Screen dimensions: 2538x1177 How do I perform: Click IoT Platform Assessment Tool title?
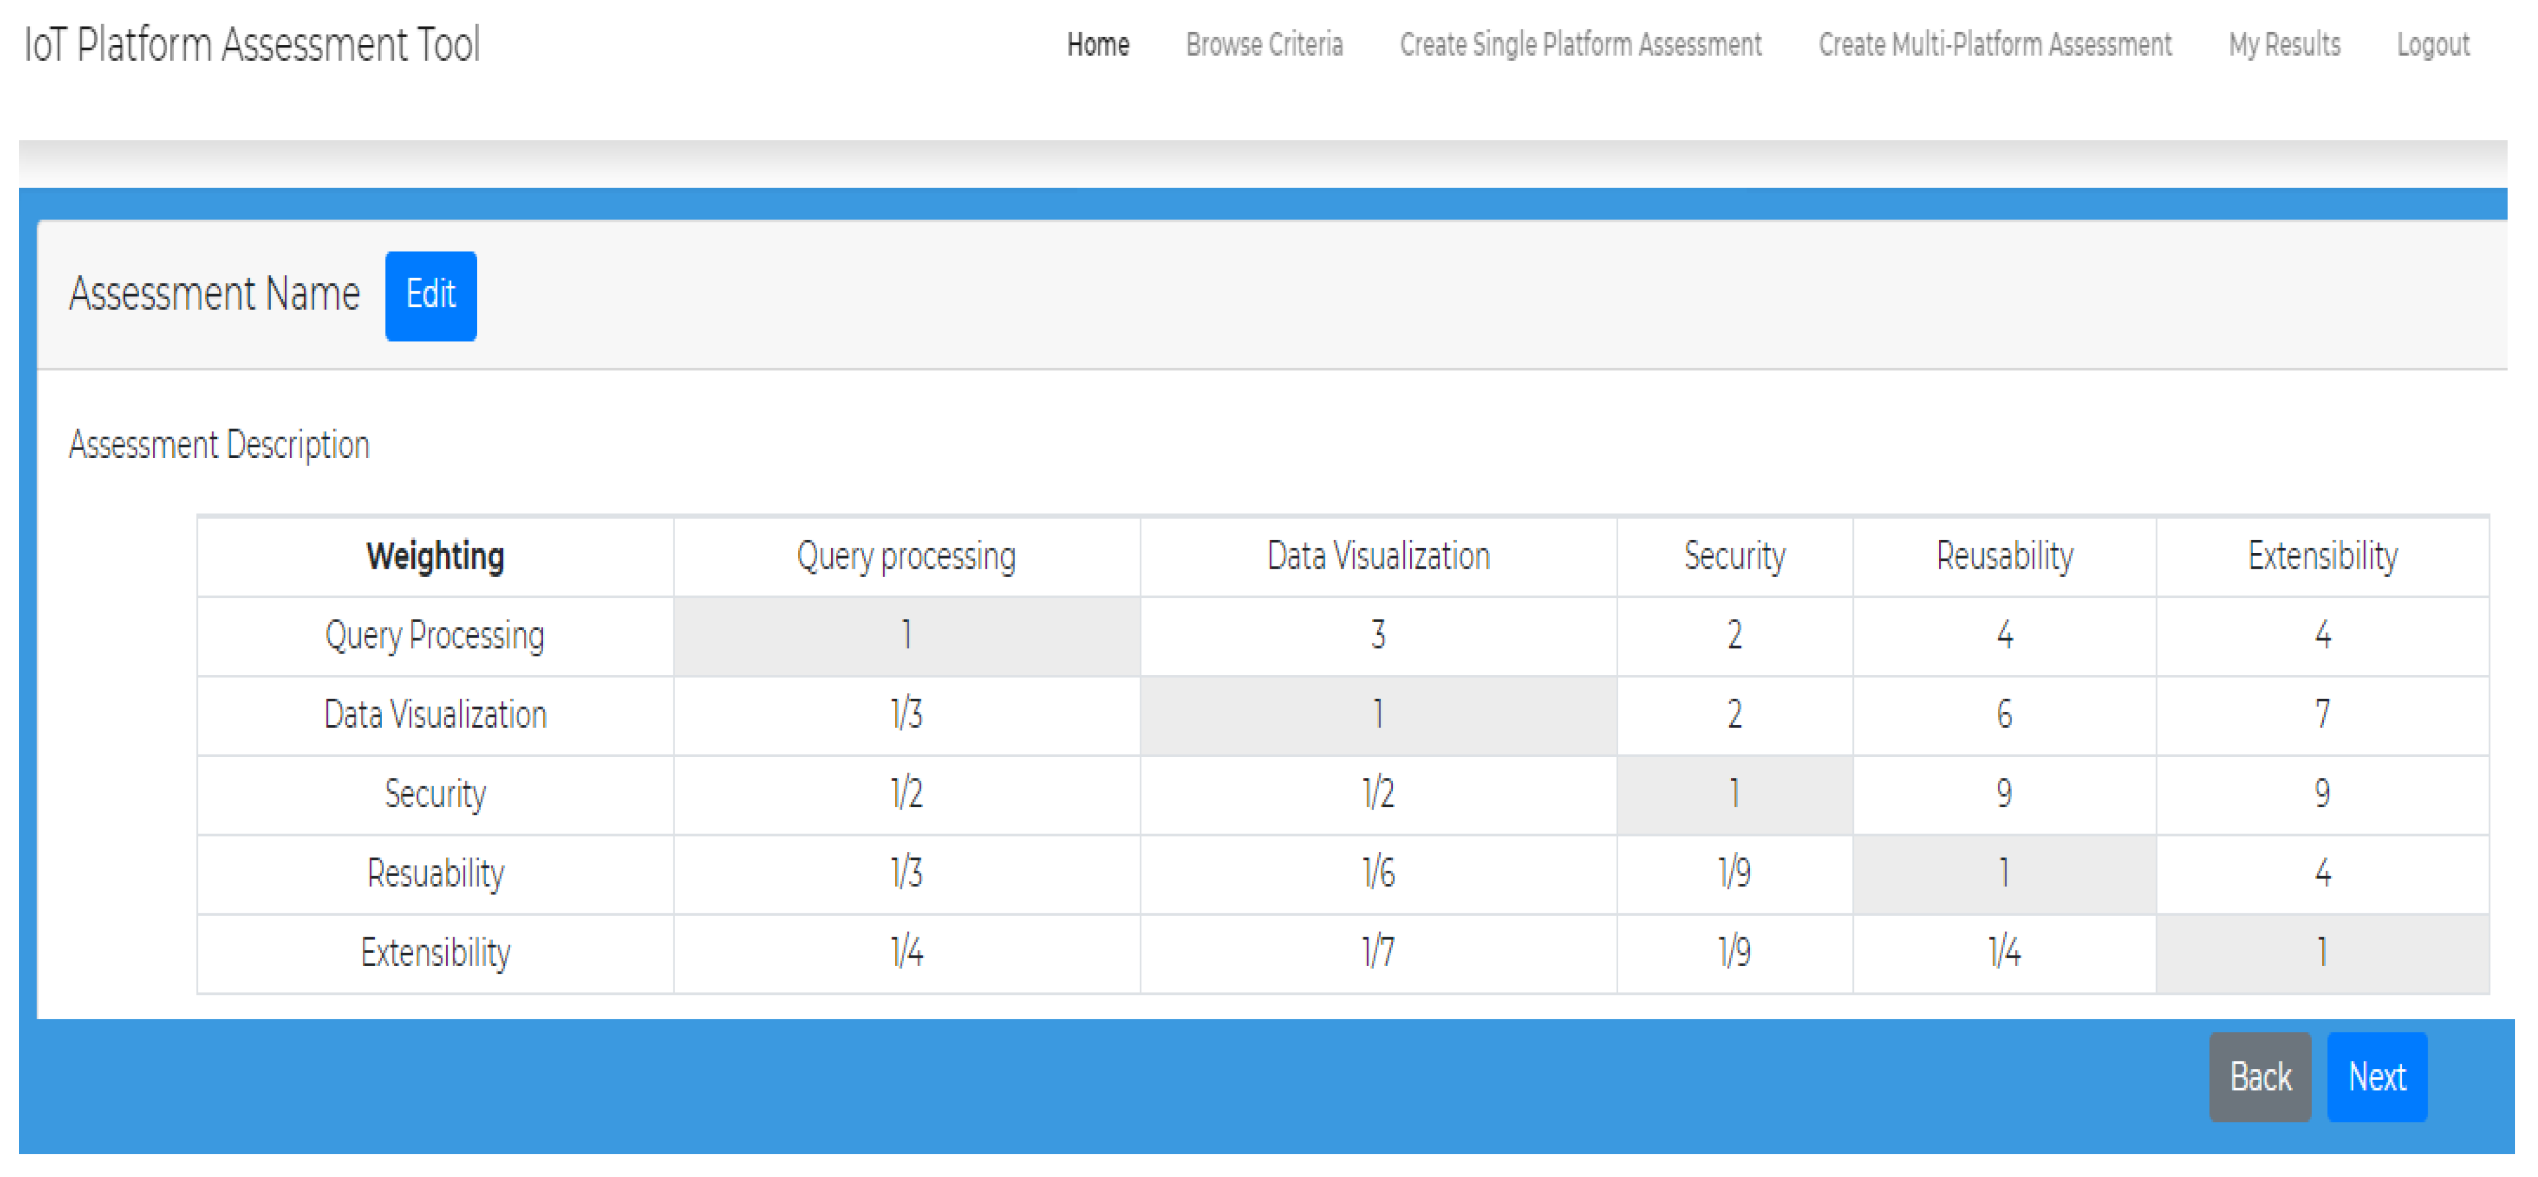(252, 44)
